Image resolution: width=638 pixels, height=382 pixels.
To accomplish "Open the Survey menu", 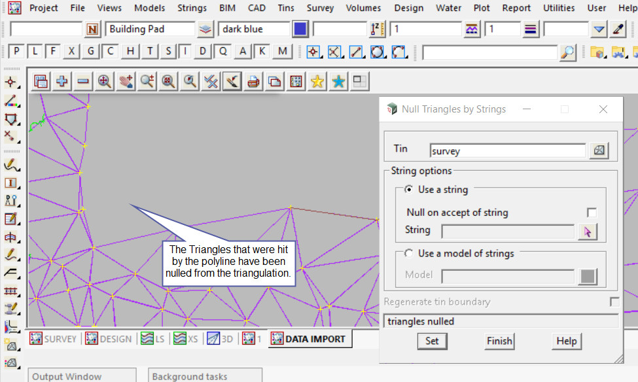I will [x=320, y=8].
